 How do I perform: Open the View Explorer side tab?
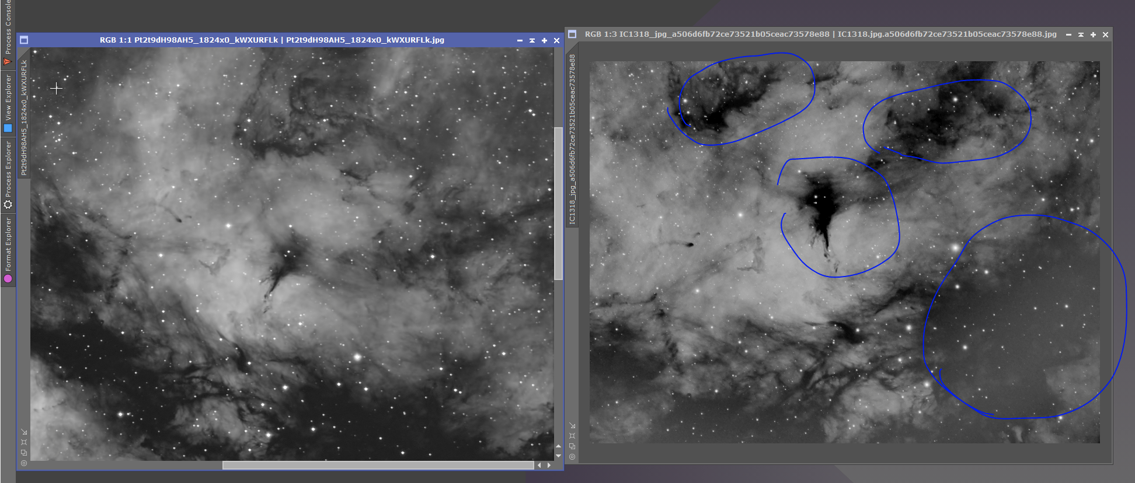(x=8, y=103)
